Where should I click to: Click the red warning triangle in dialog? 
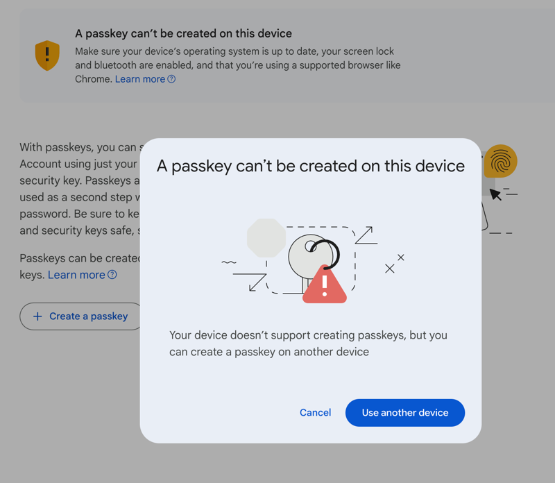(324, 285)
